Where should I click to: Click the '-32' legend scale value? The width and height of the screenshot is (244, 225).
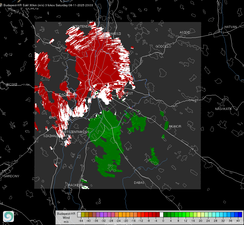103,221
